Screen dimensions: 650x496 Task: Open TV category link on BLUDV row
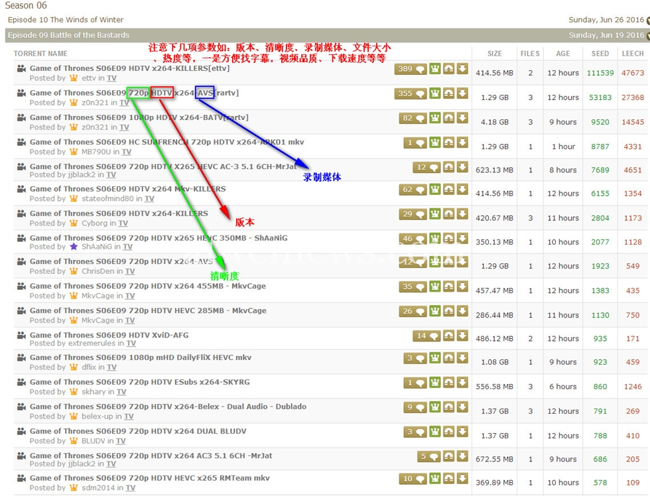121,441
